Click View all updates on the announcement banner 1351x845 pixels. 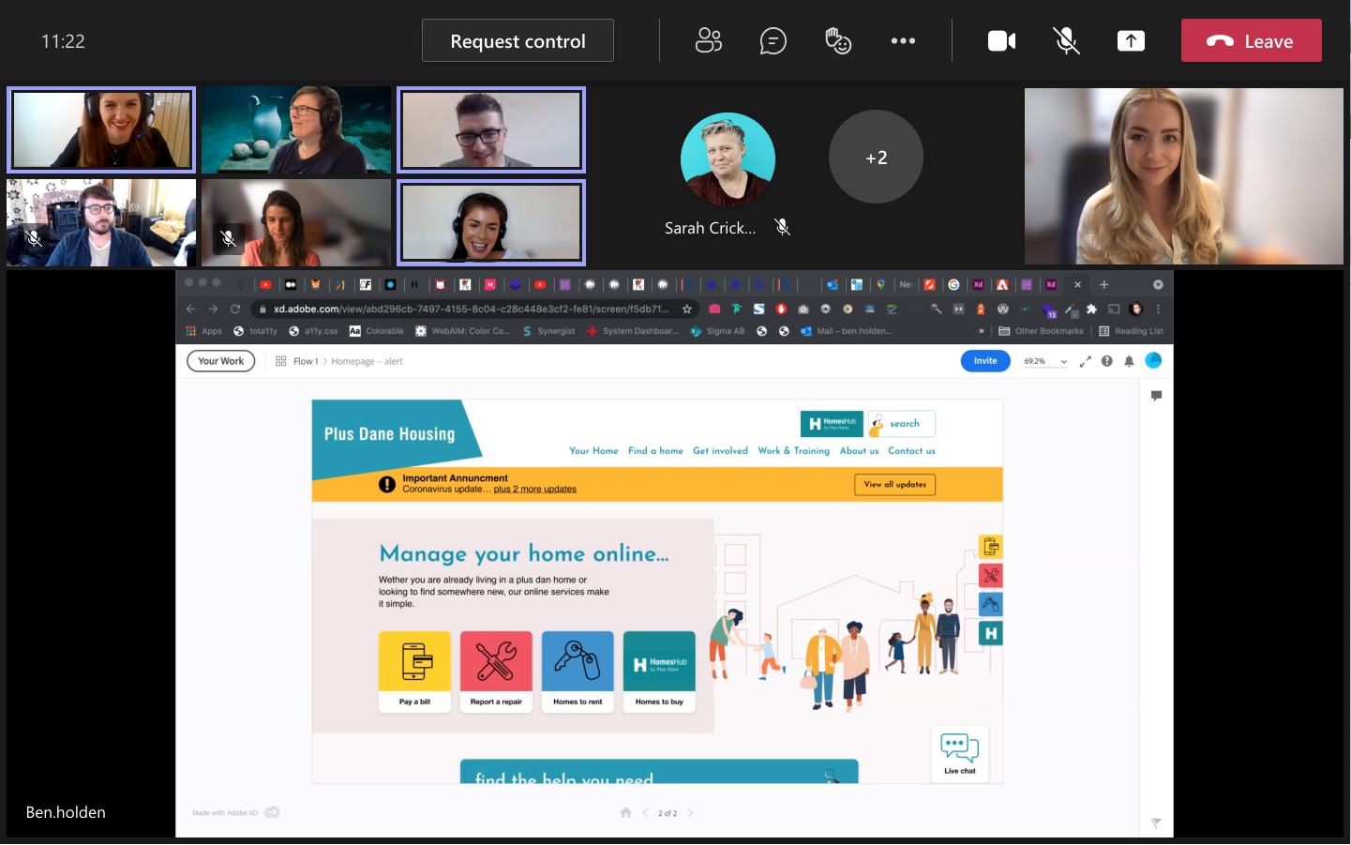pyautogui.click(x=893, y=484)
